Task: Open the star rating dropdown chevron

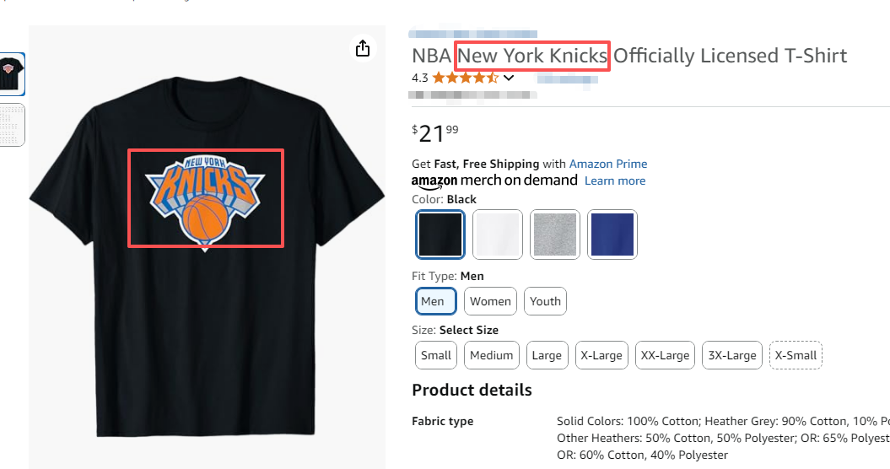Action: click(509, 78)
